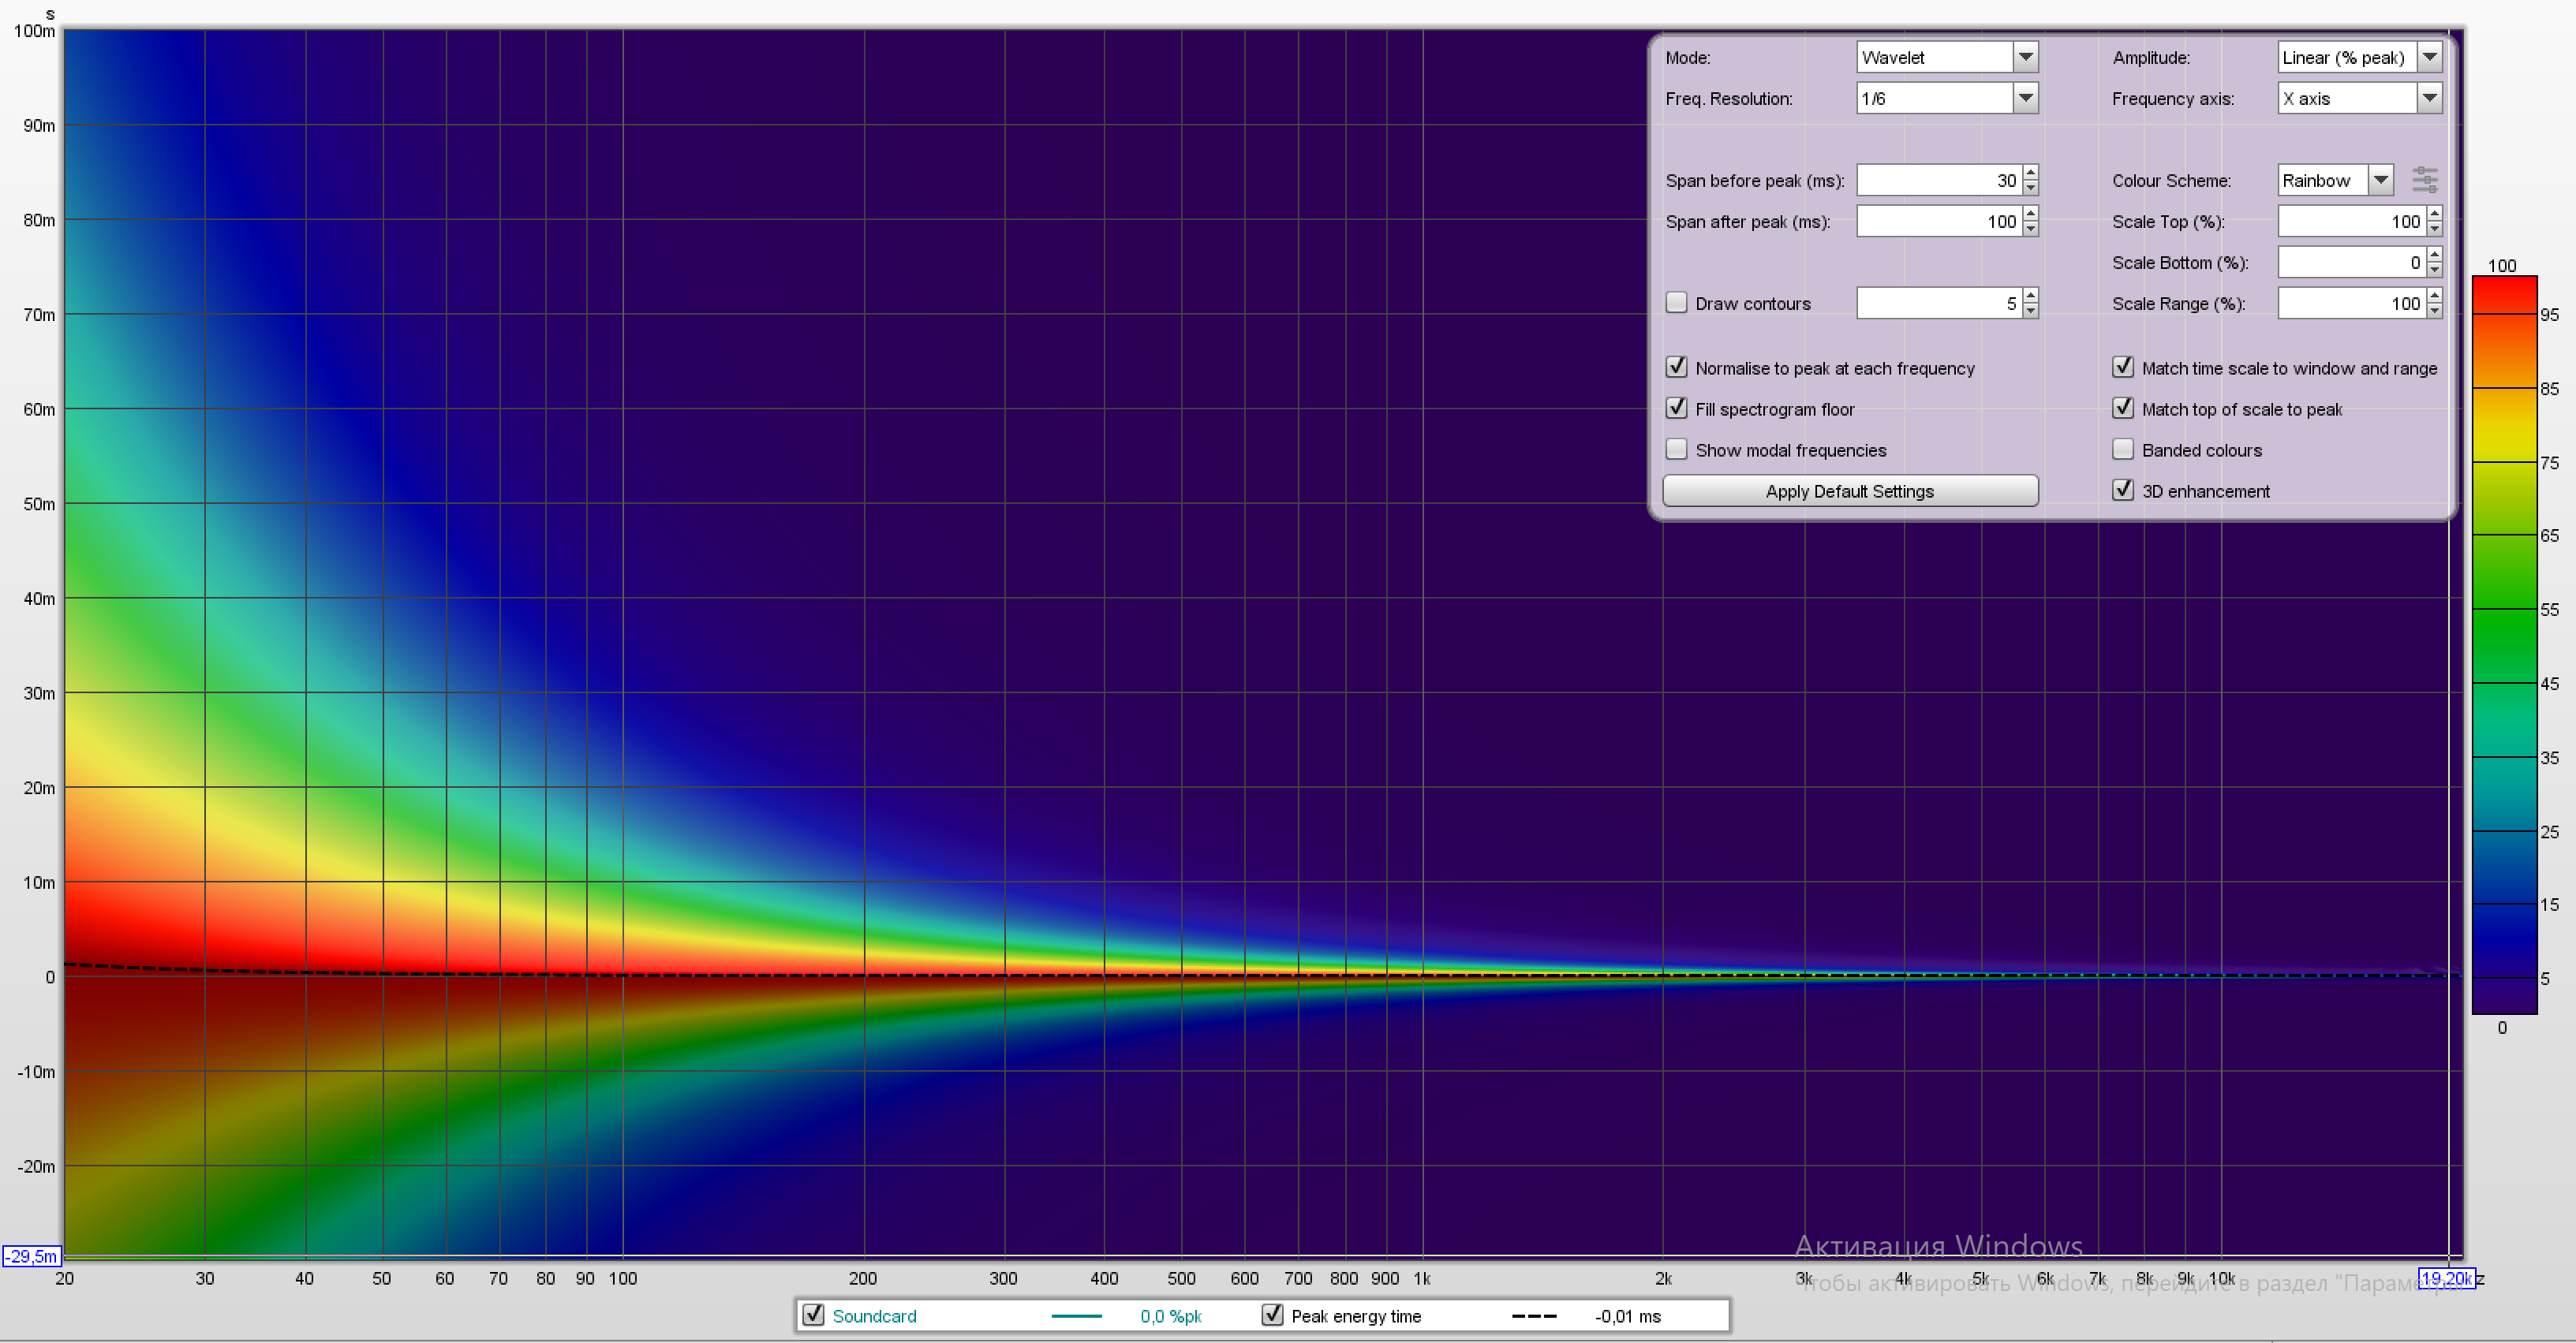2576x1343 pixels.
Task: Increase the Scale Top percentage with the up arrow
Action: [2434, 215]
